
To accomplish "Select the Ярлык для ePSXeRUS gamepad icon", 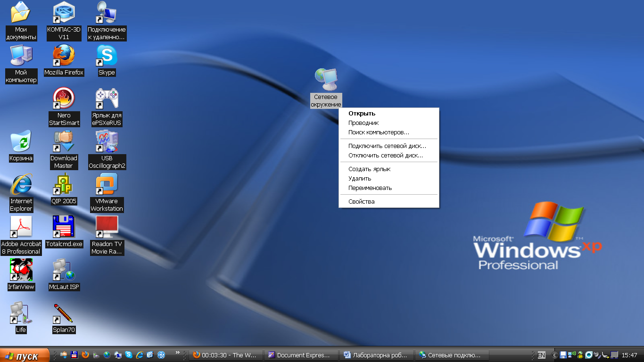I will click(107, 107).
